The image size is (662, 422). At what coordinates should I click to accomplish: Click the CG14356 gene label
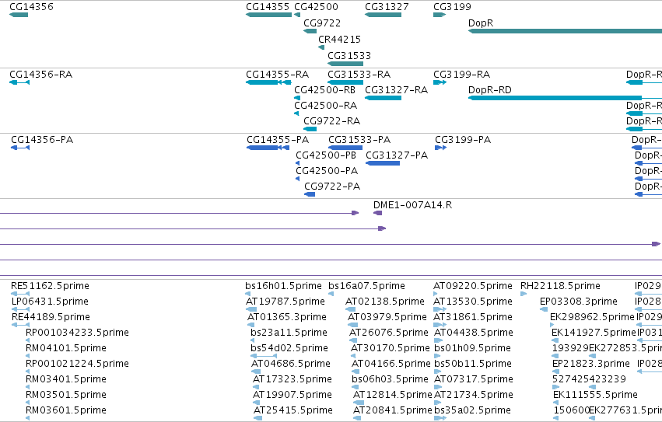[x=31, y=7]
